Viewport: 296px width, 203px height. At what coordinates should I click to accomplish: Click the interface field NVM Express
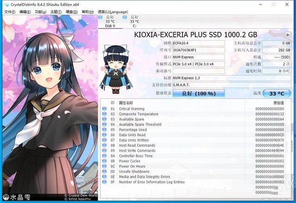point(198,57)
